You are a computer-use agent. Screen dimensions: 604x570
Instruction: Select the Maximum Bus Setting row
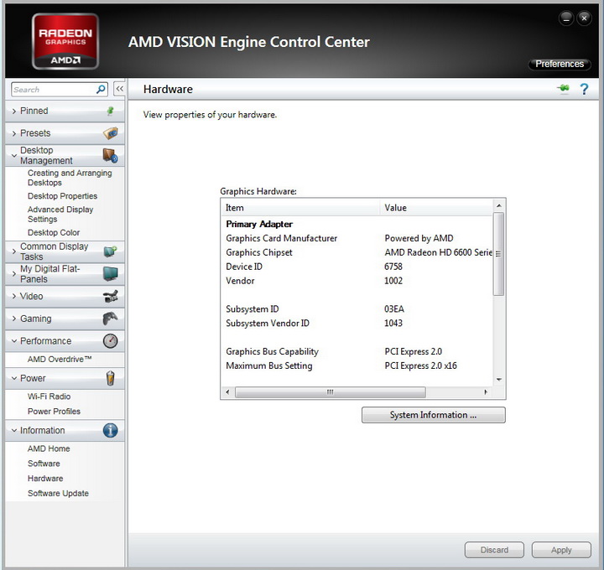coord(358,365)
